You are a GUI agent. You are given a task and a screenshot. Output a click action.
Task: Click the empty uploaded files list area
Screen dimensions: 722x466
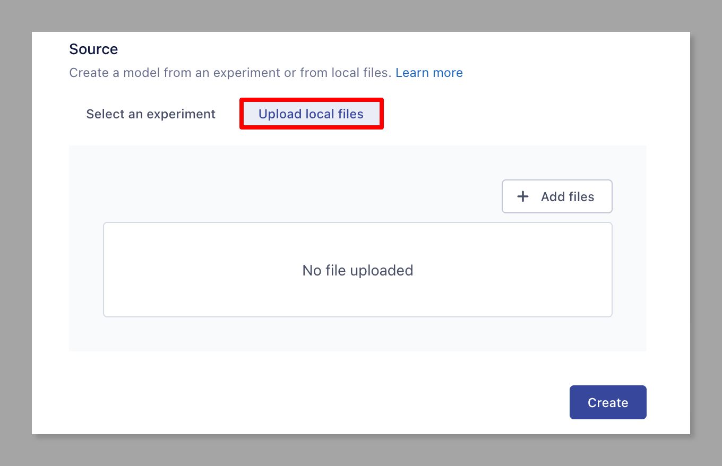pyautogui.click(x=358, y=270)
